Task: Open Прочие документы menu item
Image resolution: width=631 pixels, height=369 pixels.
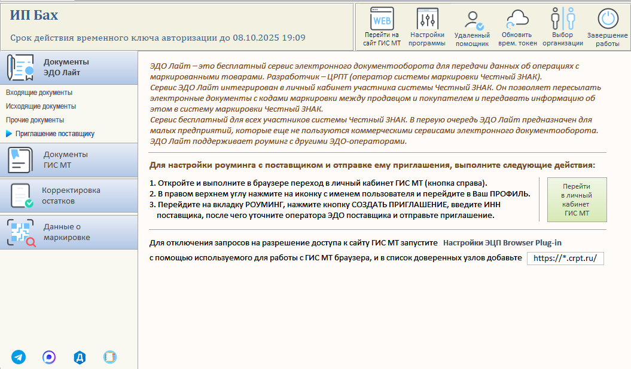Action: click(35, 119)
